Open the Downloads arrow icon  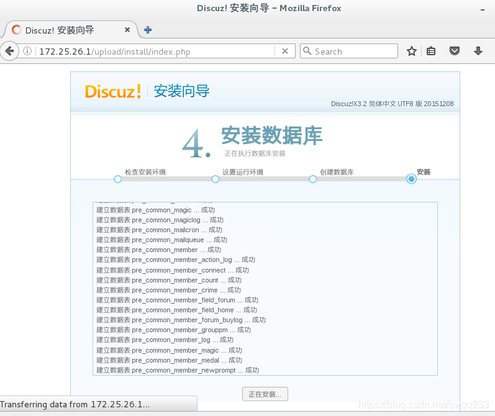[478, 51]
